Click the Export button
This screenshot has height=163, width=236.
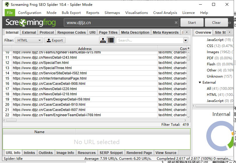(x=55, y=40)
